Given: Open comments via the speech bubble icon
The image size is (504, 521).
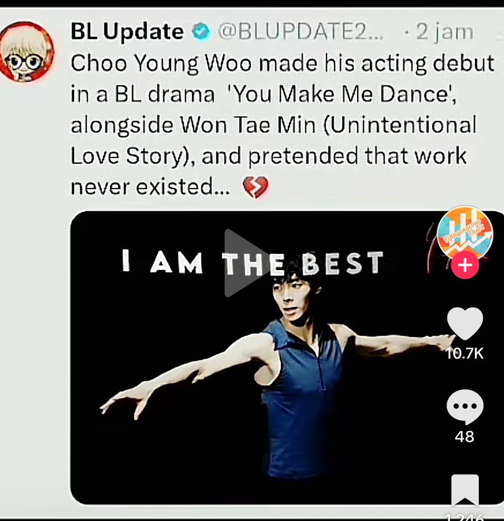Looking at the screenshot, I should [x=464, y=407].
